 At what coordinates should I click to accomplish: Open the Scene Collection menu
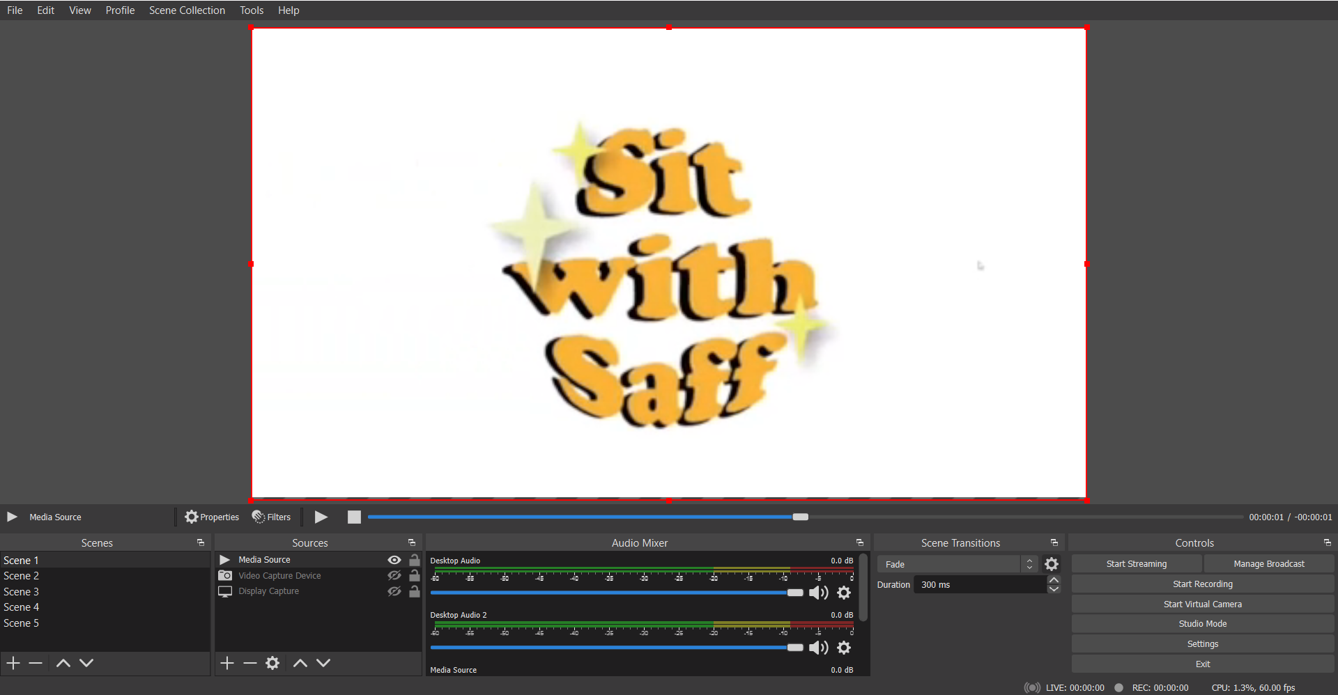pos(187,10)
